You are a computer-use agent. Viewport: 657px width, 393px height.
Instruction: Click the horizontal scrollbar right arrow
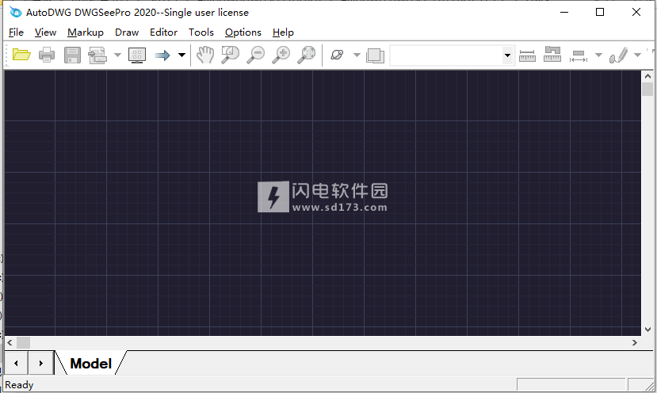point(634,342)
